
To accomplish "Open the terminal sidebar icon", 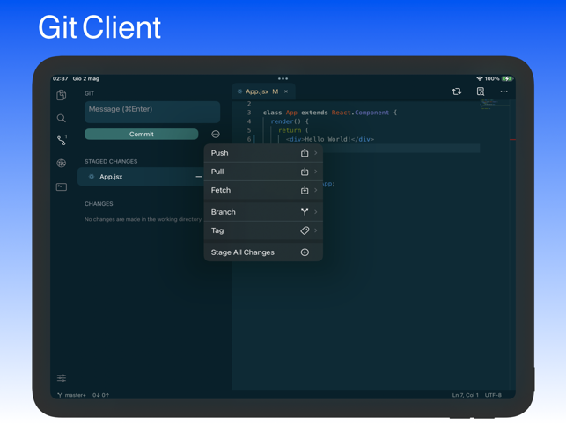I will coord(62,186).
